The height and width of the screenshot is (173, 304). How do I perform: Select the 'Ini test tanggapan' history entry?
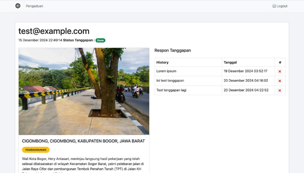coord(170,80)
